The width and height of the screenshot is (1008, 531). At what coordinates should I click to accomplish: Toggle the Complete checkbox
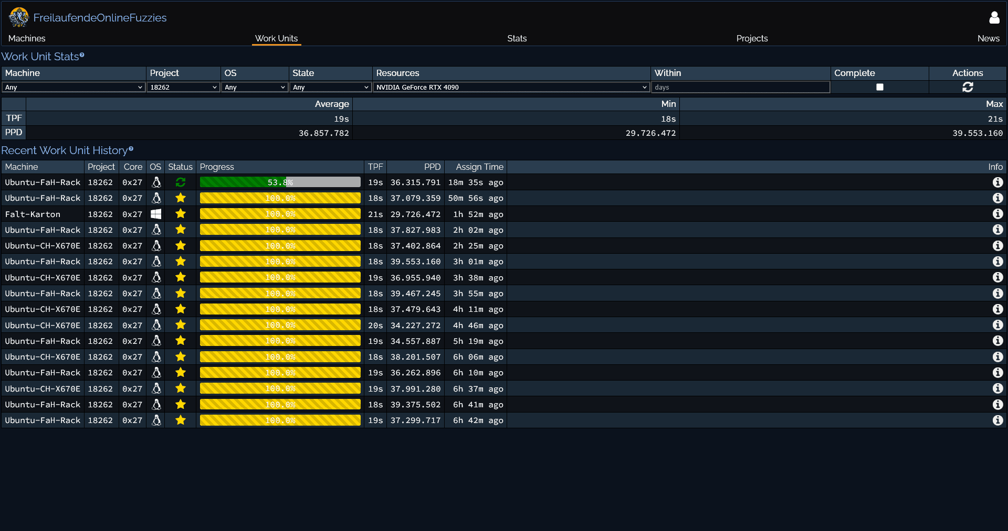(880, 87)
